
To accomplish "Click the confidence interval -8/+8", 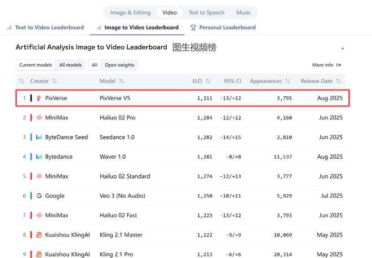I will [x=233, y=157].
